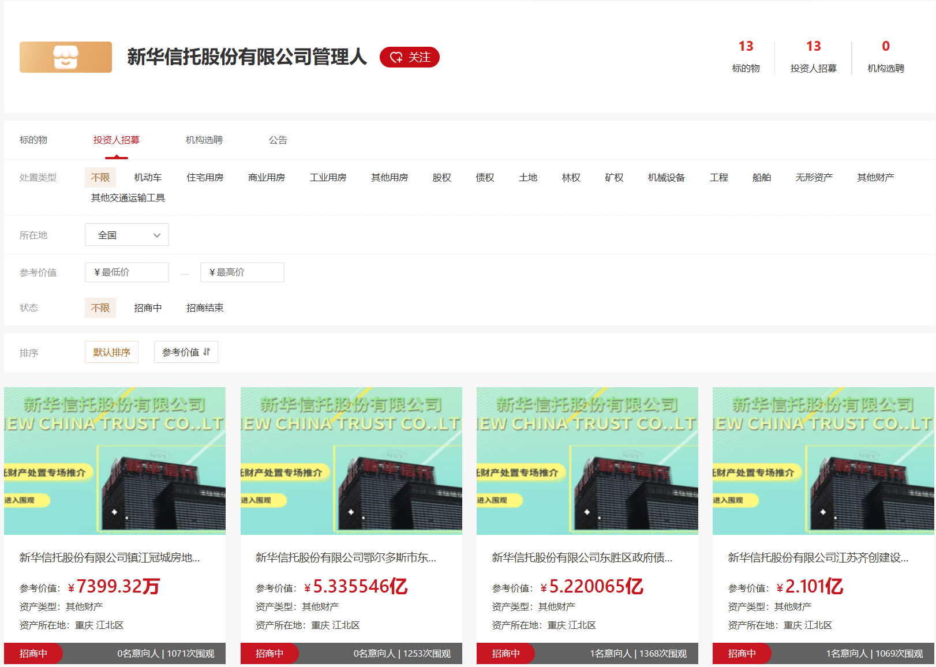Open the 东胜区政府债 listing thumbnail
Image resolution: width=936 pixels, height=667 pixels.
click(587, 460)
